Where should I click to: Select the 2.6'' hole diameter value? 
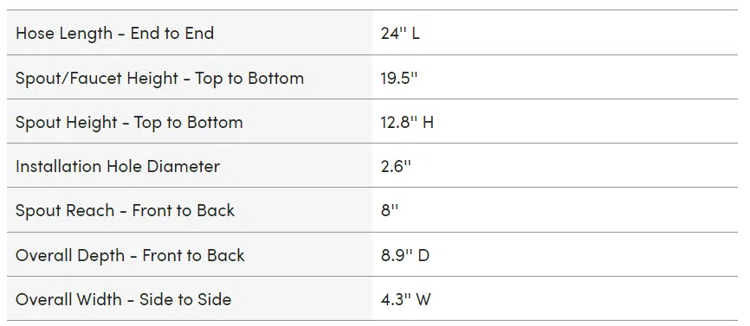(x=396, y=166)
